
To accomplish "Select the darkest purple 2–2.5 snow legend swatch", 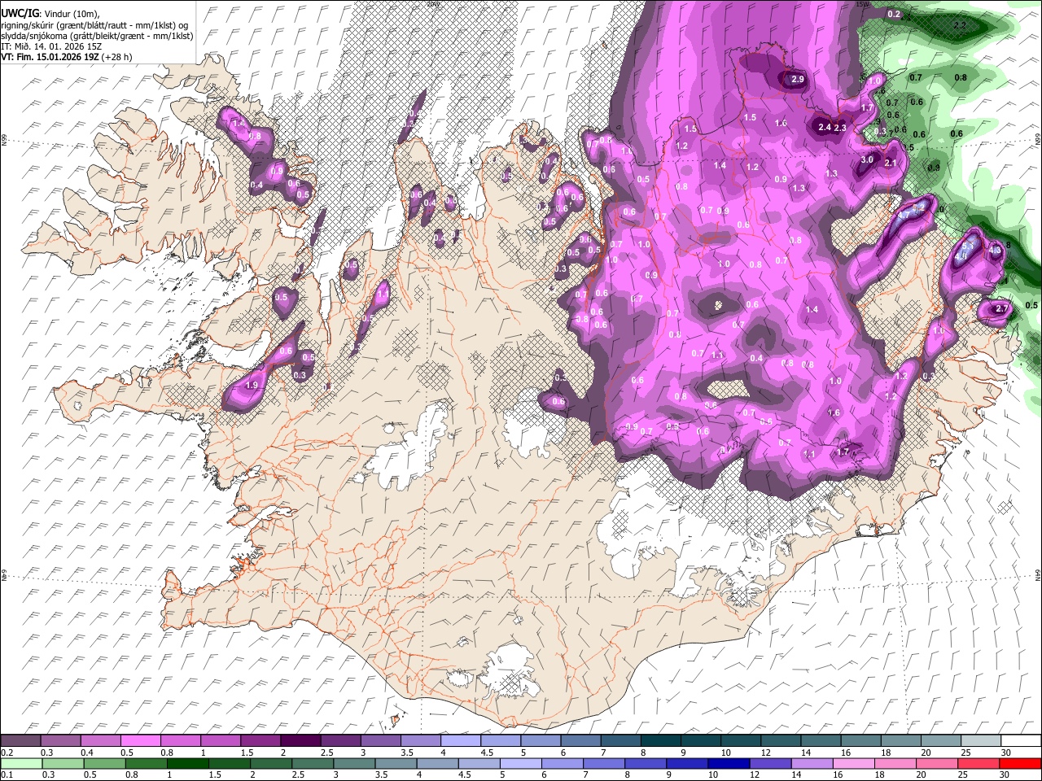I will tap(300, 740).
